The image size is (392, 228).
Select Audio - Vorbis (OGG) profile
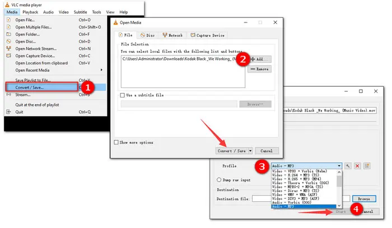click(x=304, y=202)
